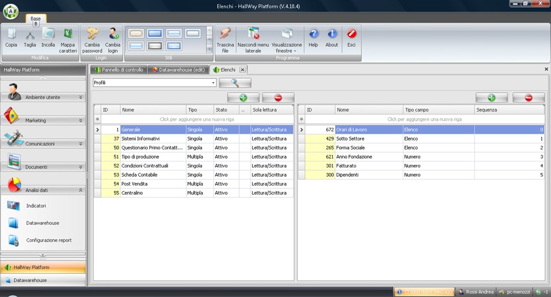This screenshot has height=297, width=551.
Task: Click the search magnifier button
Action: coord(235,83)
